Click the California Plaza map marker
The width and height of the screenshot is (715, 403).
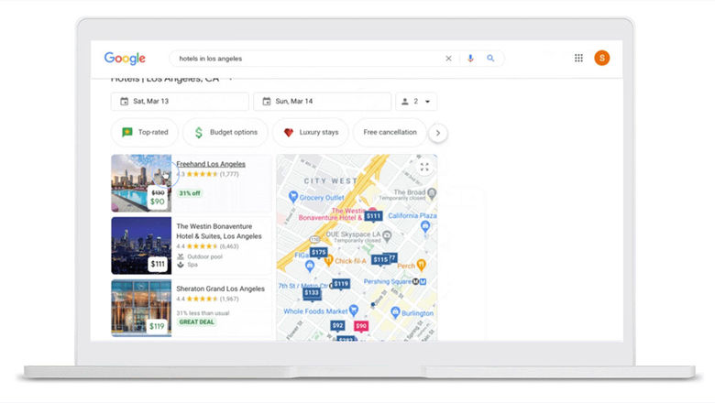(x=425, y=226)
